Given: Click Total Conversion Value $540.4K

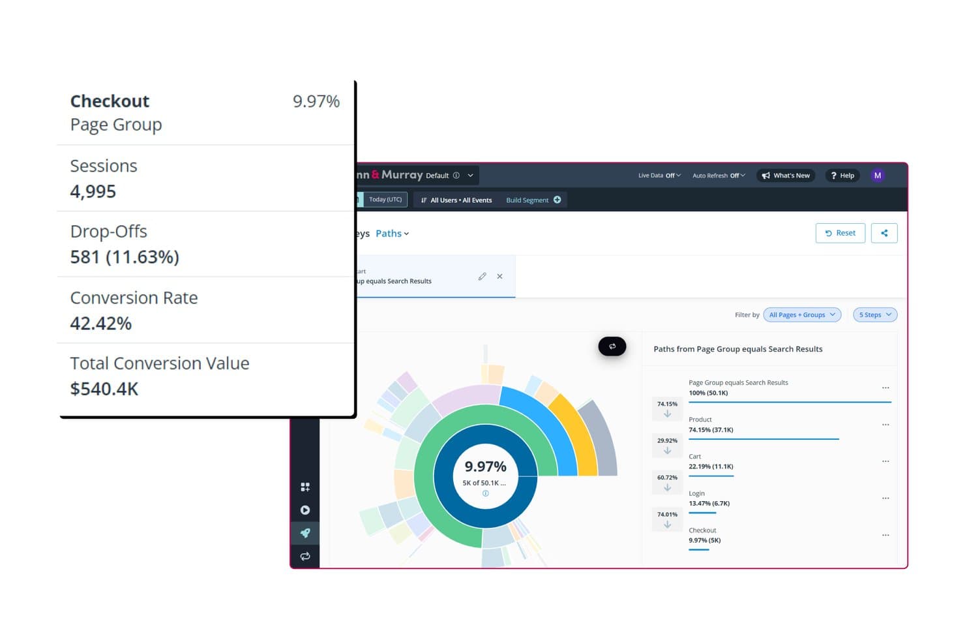Looking at the screenshot, I should 104,389.
